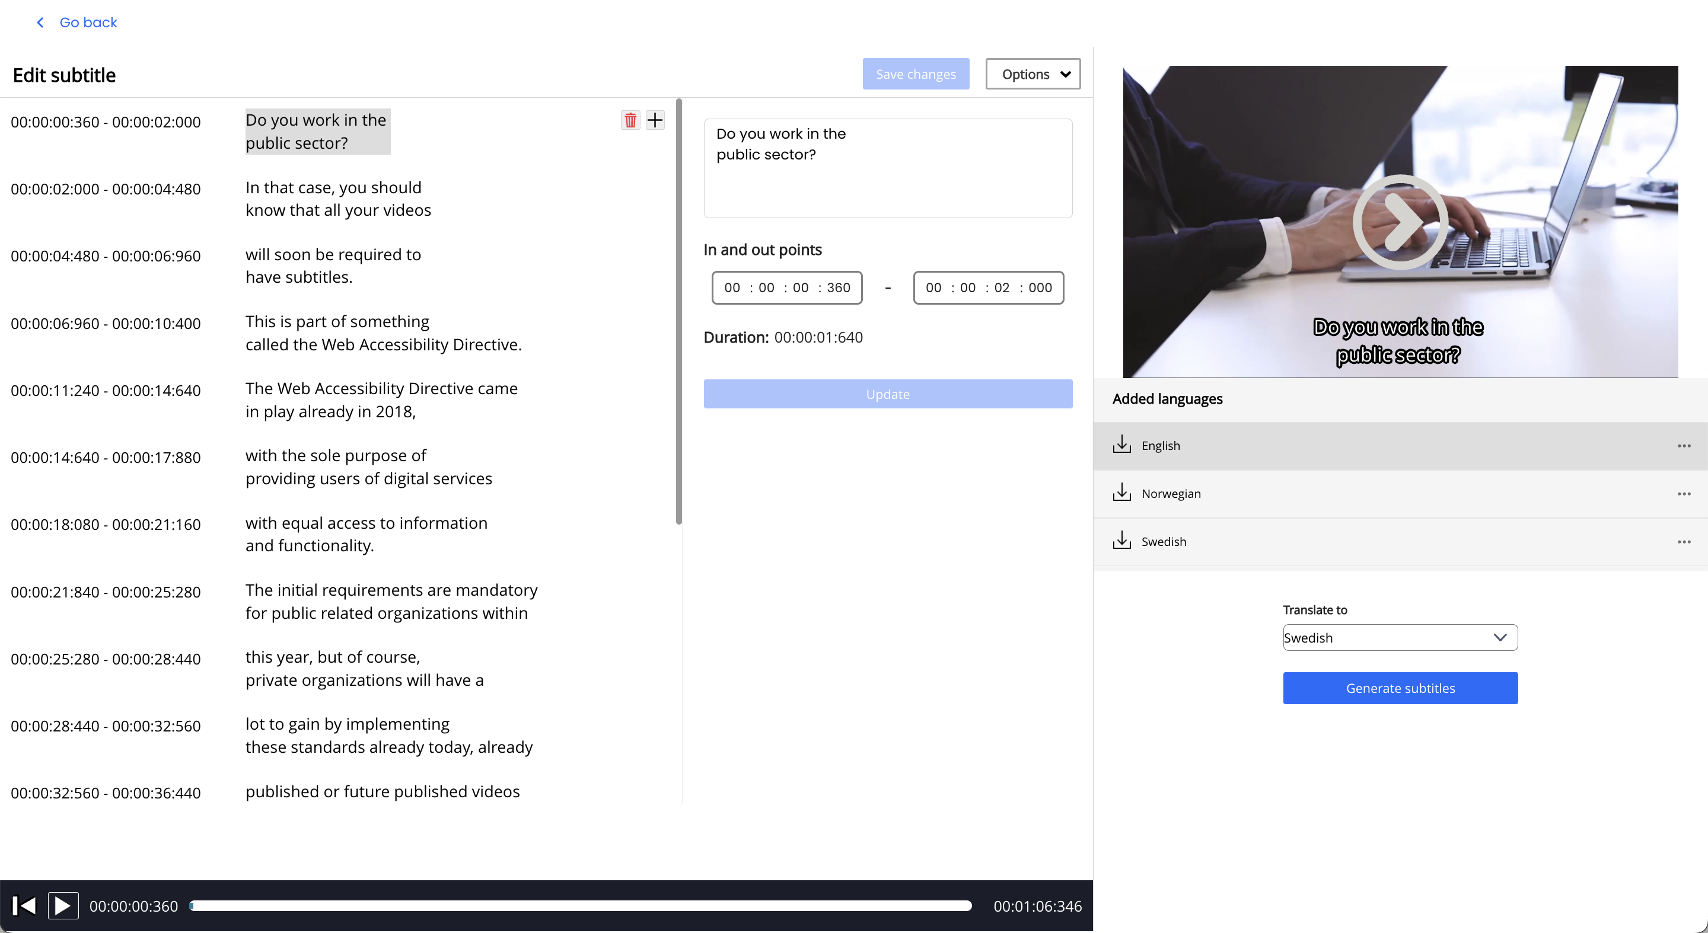The image size is (1708, 933).
Task: Click the Update button
Action: [887, 394]
